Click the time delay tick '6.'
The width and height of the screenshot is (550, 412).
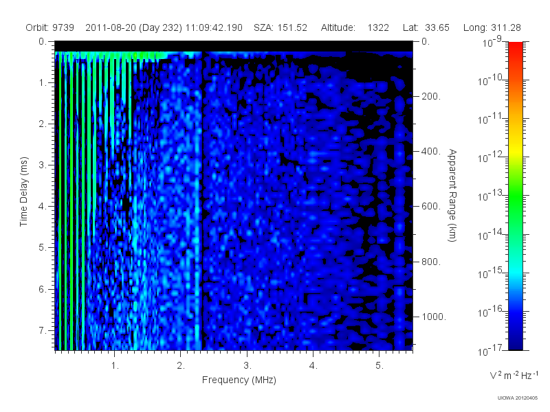43,289
